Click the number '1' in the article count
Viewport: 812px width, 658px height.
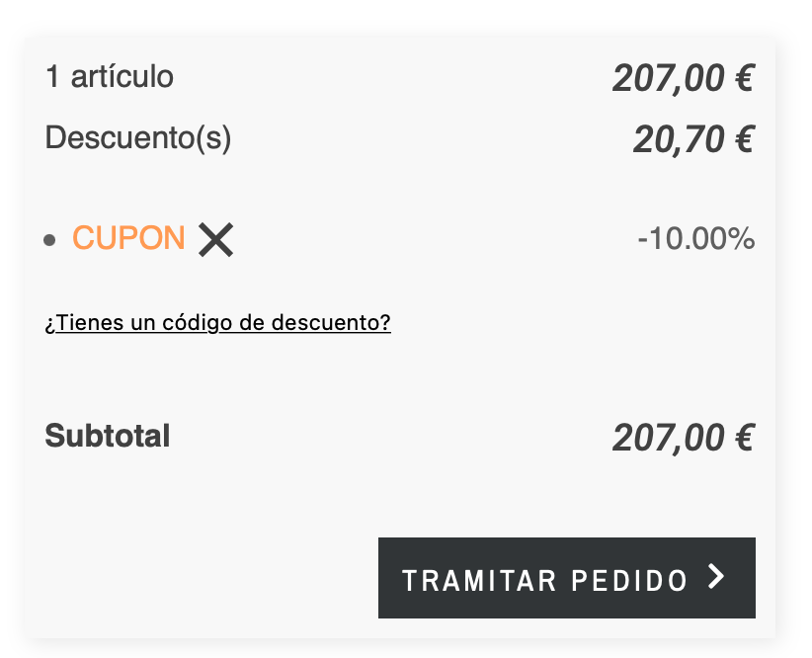click(53, 76)
